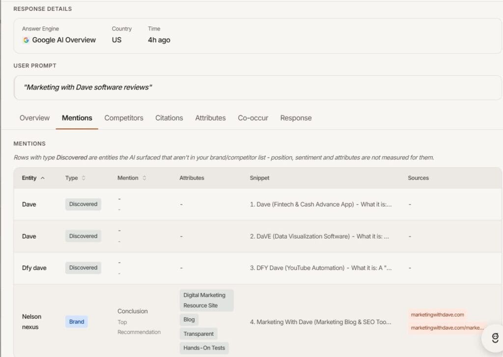Click the Marketing With Dave blog snippet

(321, 322)
